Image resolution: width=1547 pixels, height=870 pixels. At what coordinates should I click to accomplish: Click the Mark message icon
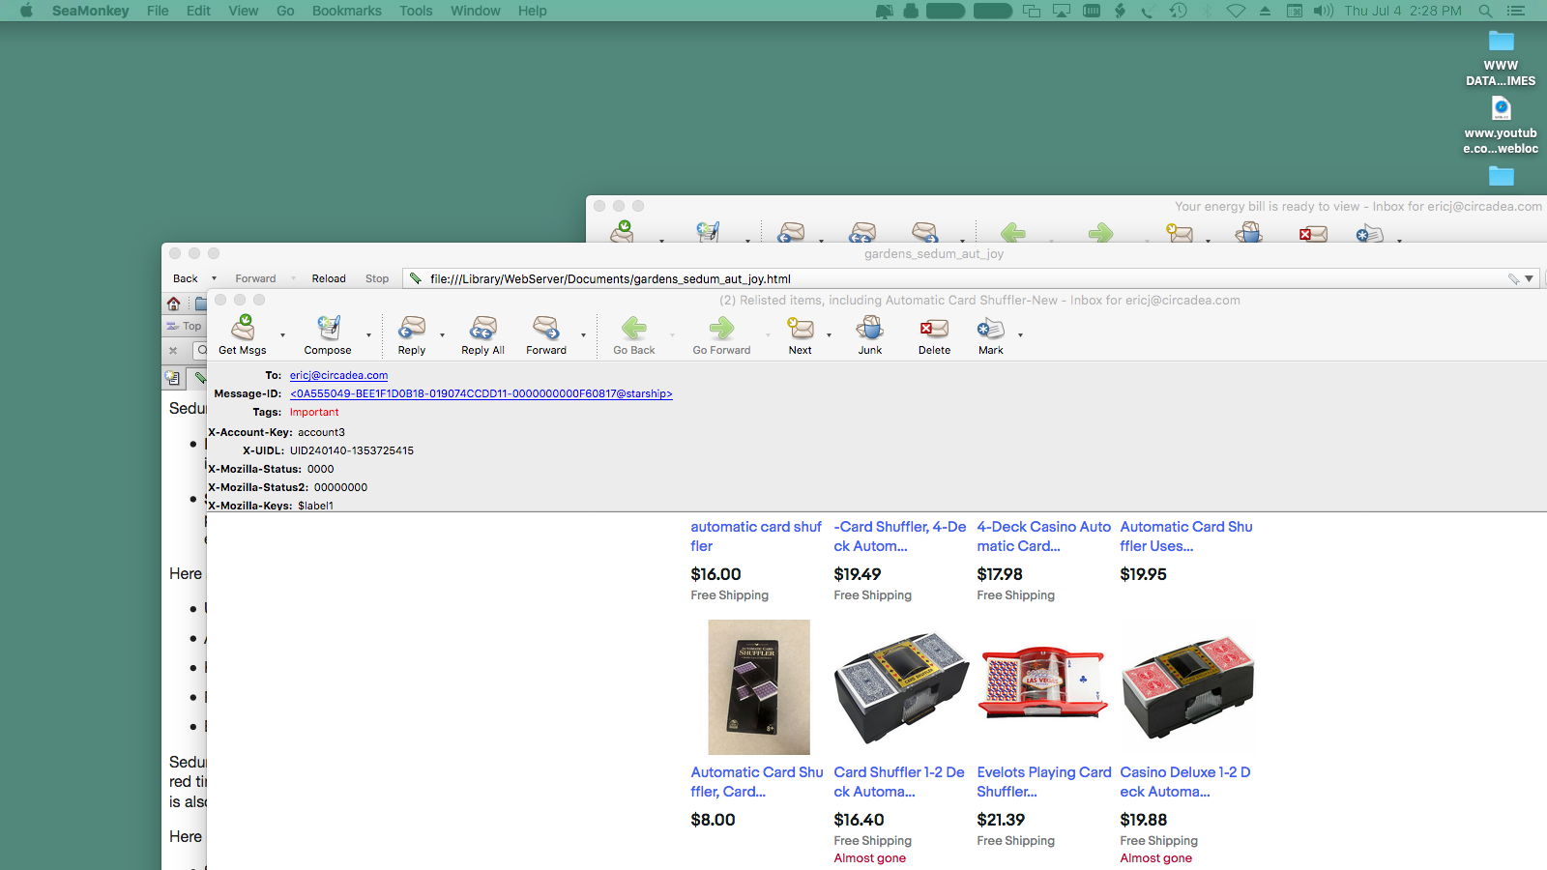[x=990, y=330]
